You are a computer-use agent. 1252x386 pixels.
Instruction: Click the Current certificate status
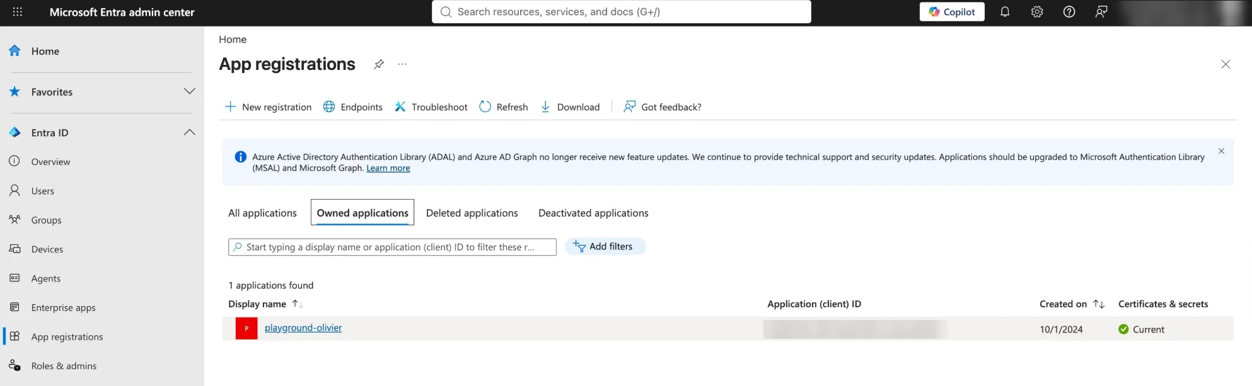tap(1141, 329)
